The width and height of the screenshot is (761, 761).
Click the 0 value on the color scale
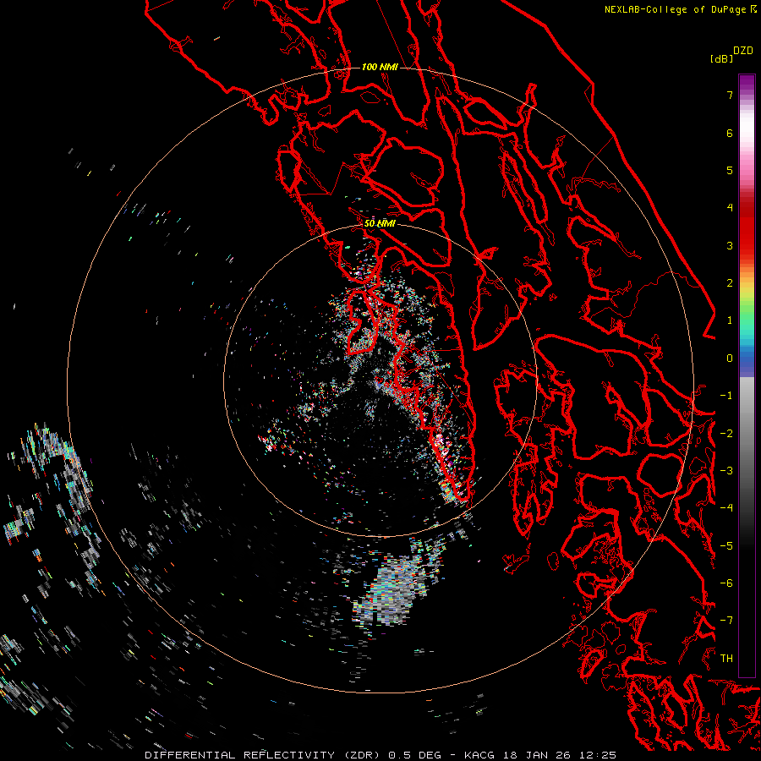tap(730, 359)
